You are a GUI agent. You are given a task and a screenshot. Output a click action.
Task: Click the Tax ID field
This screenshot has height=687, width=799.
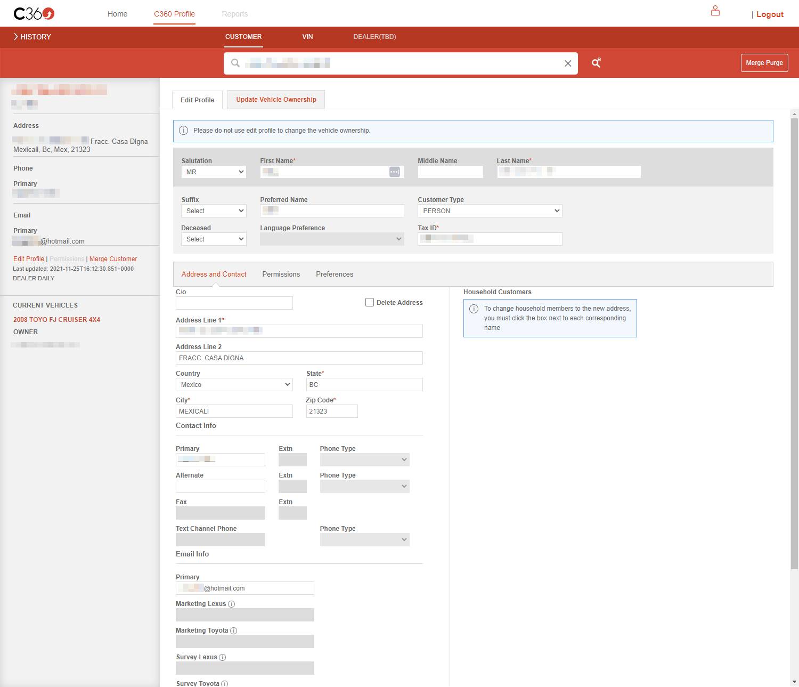pyautogui.click(x=490, y=239)
